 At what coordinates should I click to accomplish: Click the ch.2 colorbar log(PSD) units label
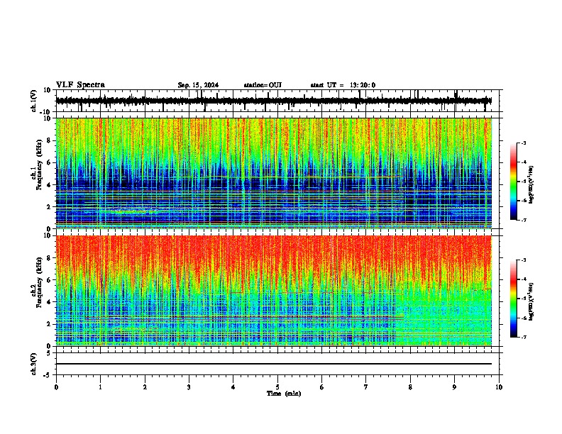[x=531, y=301]
